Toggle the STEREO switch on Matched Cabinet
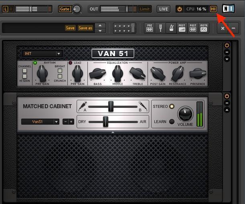This screenshot has width=245, height=204. [172, 107]
